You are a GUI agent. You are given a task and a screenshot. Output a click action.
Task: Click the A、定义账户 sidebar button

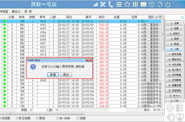174,70
